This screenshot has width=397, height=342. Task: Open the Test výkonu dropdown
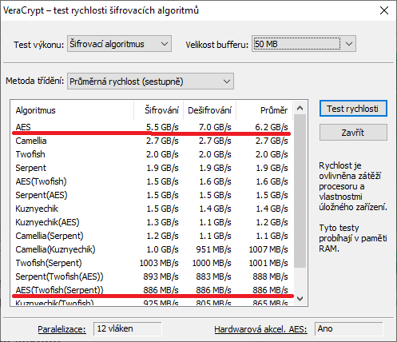[x=119, y=44]
